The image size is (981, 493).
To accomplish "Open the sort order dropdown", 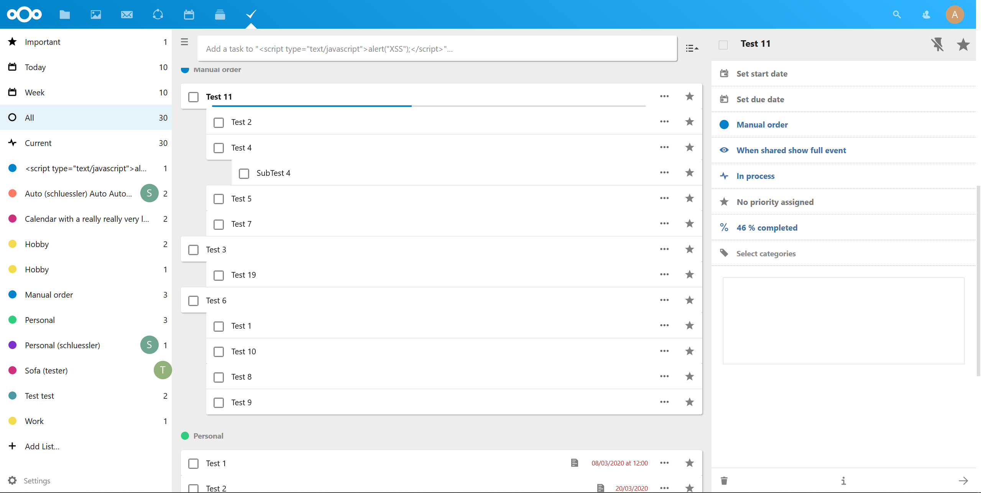I will tap(692, 48).
